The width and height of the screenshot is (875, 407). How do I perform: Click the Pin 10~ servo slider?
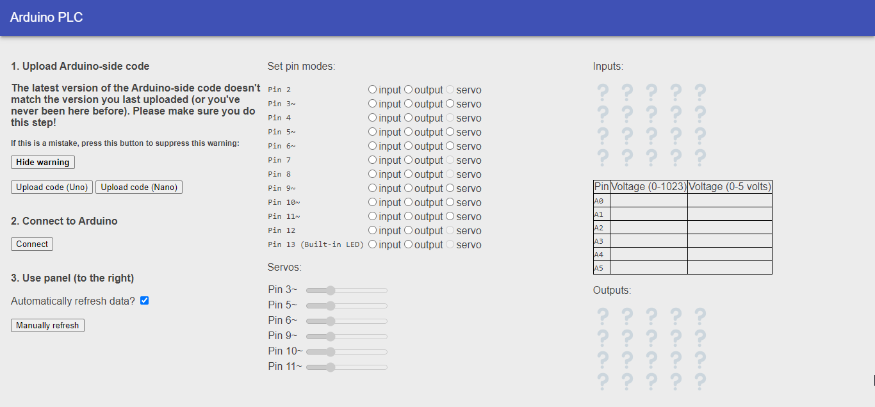click(347, 352)
